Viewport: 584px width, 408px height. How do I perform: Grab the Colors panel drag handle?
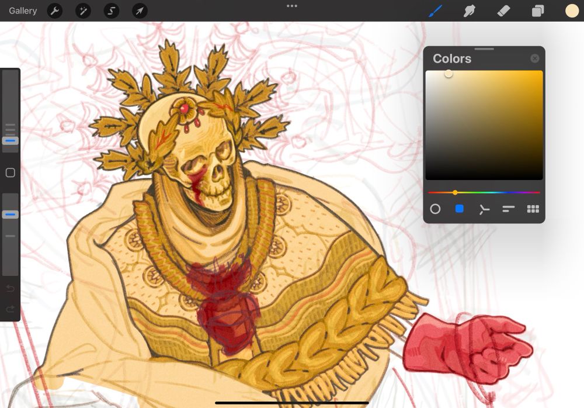484,49
